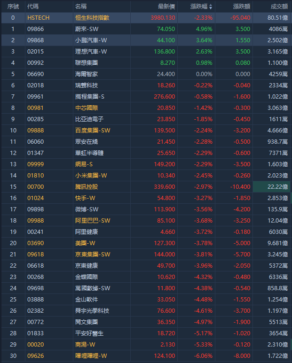This screenshot has height=363, width=292.
Task: Select stock name 京東集團-SW
Action: [x=93, y=255]
